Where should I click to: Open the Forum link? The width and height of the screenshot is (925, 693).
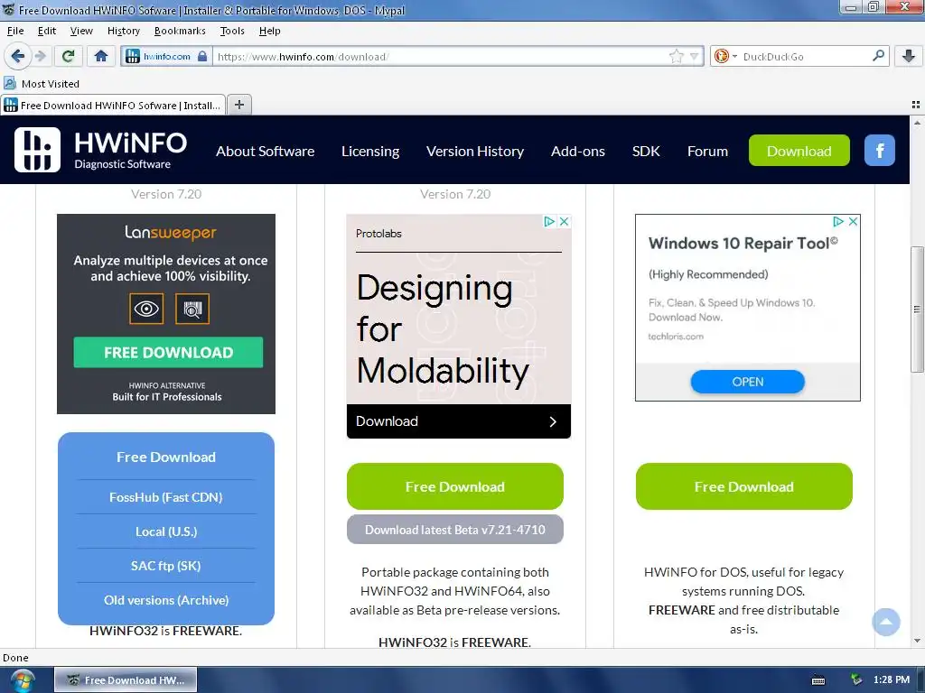(x=707, y=152)
